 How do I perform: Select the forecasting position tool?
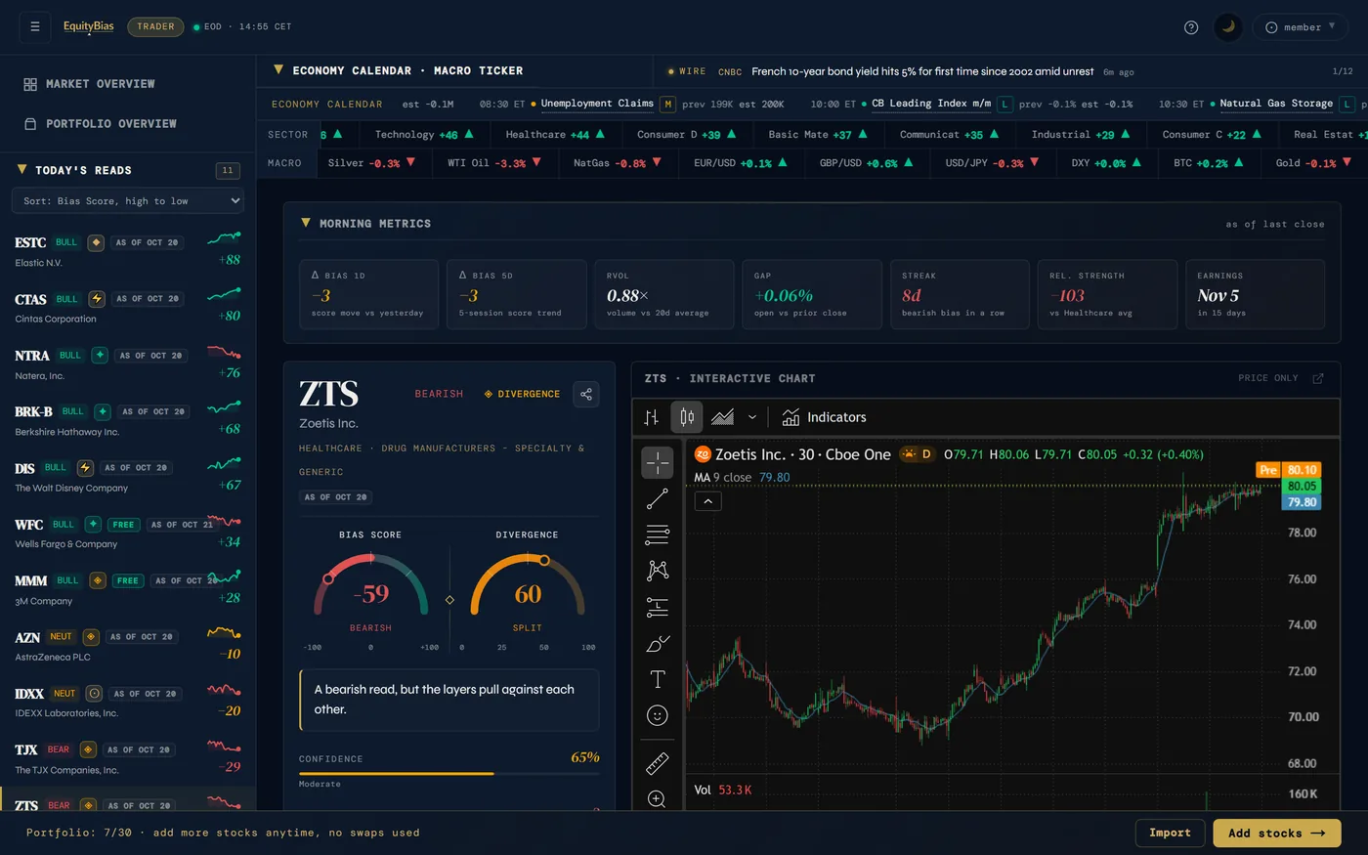click(x=658, y=607)
